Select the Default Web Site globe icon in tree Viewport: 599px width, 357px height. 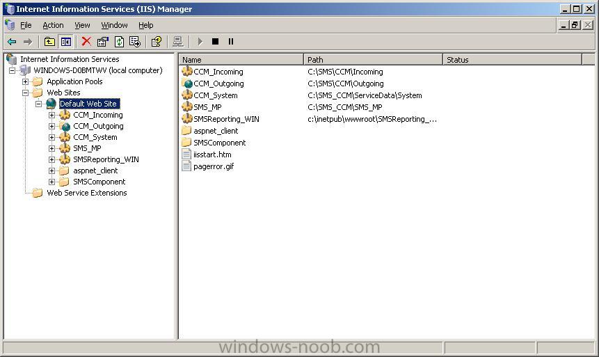[51, 104]
